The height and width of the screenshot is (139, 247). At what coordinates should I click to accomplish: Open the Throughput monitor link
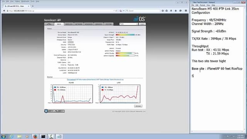coord(71,80)
